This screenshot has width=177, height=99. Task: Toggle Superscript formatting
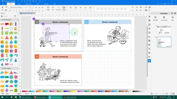tap(23, 10)
